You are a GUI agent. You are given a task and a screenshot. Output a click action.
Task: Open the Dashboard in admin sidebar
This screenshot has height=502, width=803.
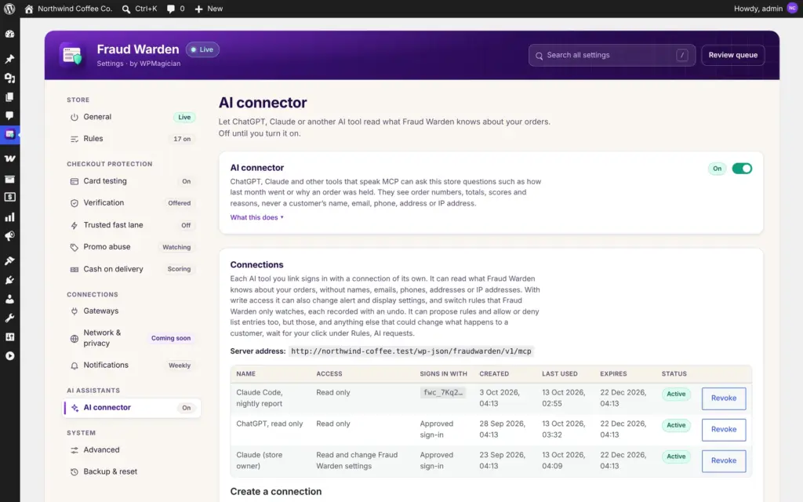pos(9,34)
